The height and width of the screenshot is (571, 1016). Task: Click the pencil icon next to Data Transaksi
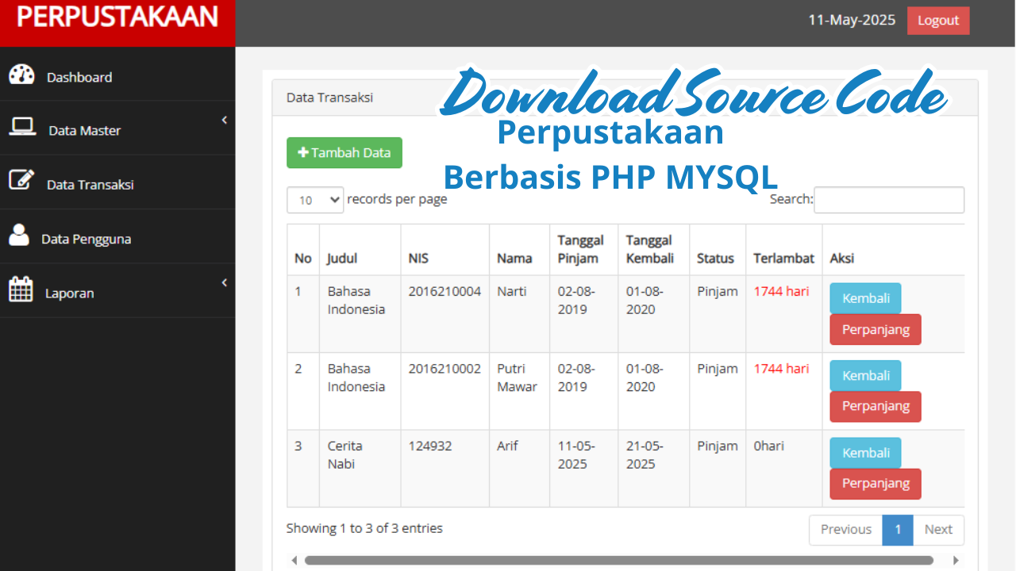tap(21, 181)
